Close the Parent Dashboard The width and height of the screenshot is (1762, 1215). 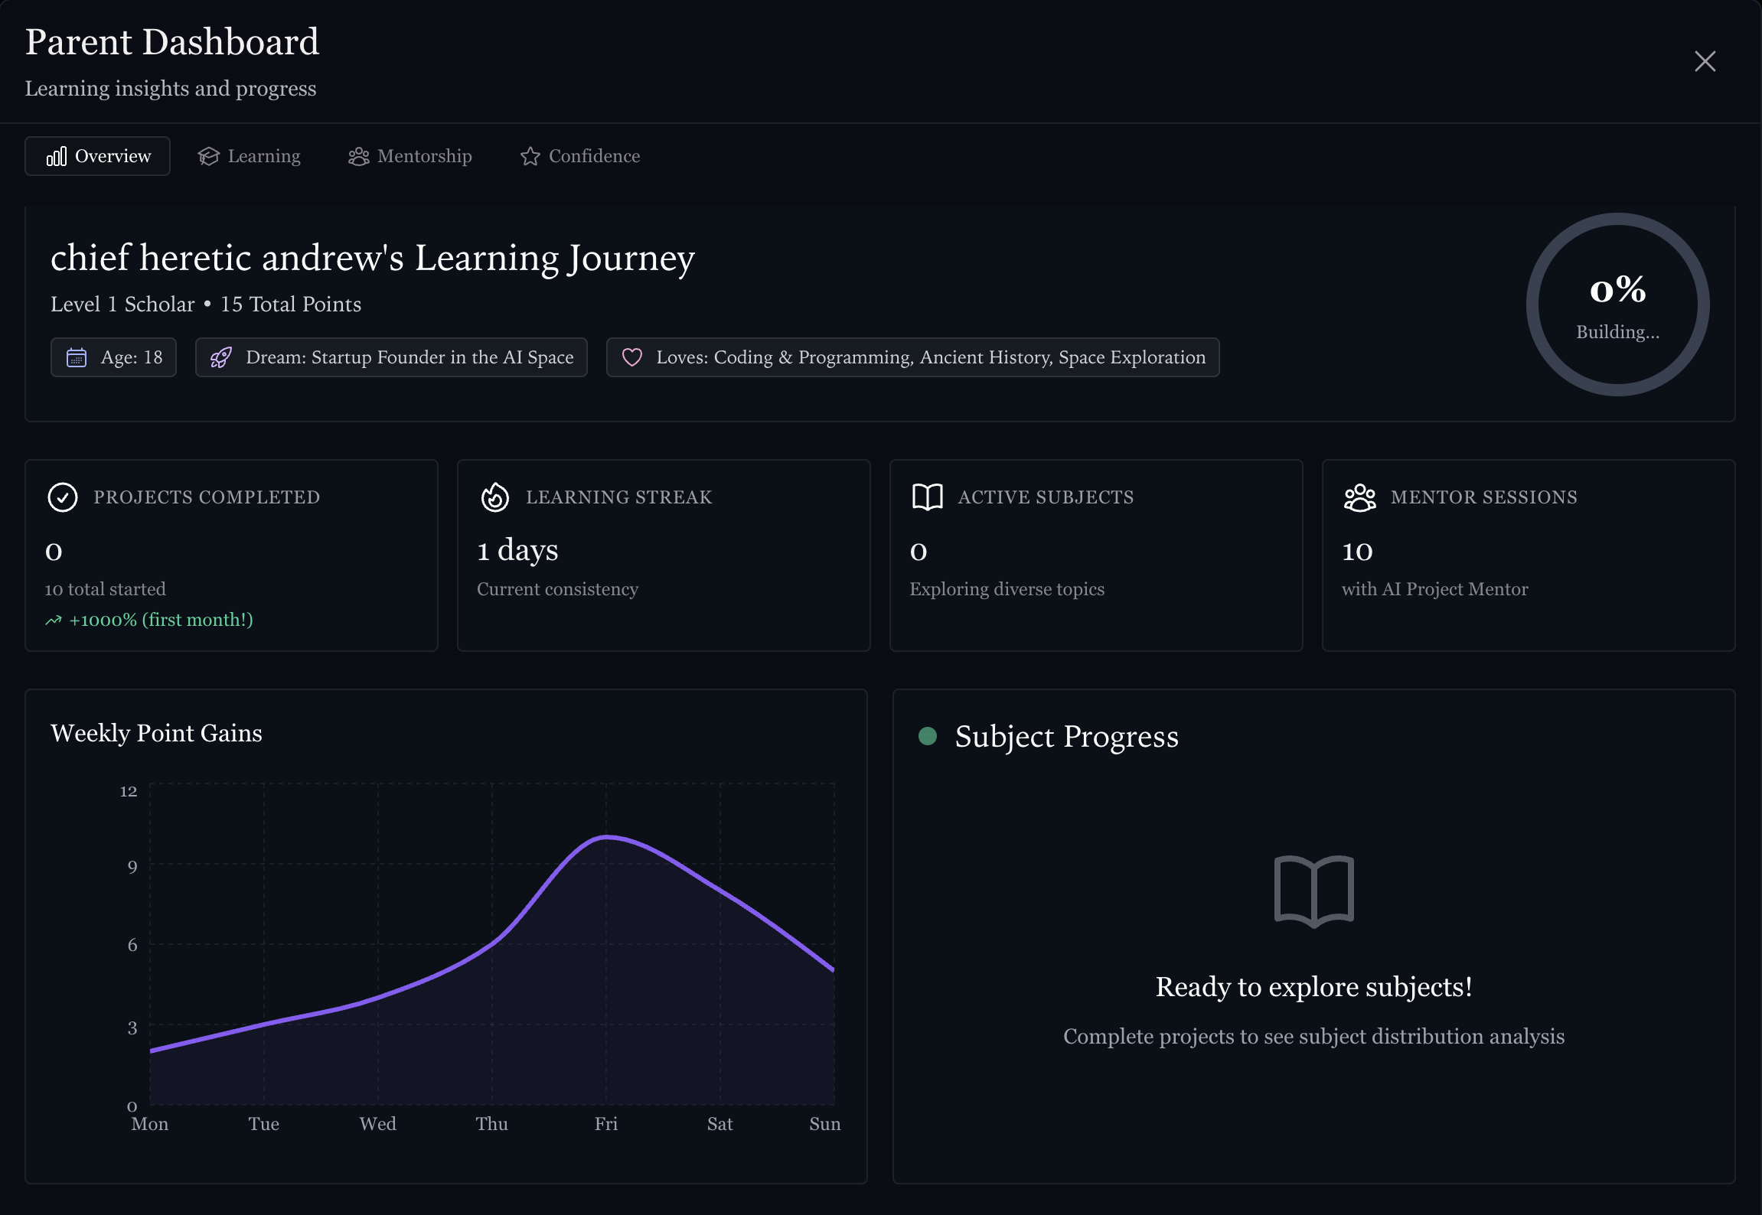1705,61
